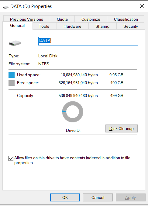Go to the Security tab
The width and height of the screenshot is (148, 206).
click(131, 26)
